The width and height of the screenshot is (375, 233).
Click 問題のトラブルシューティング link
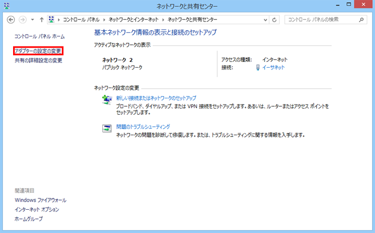[143, 127]
